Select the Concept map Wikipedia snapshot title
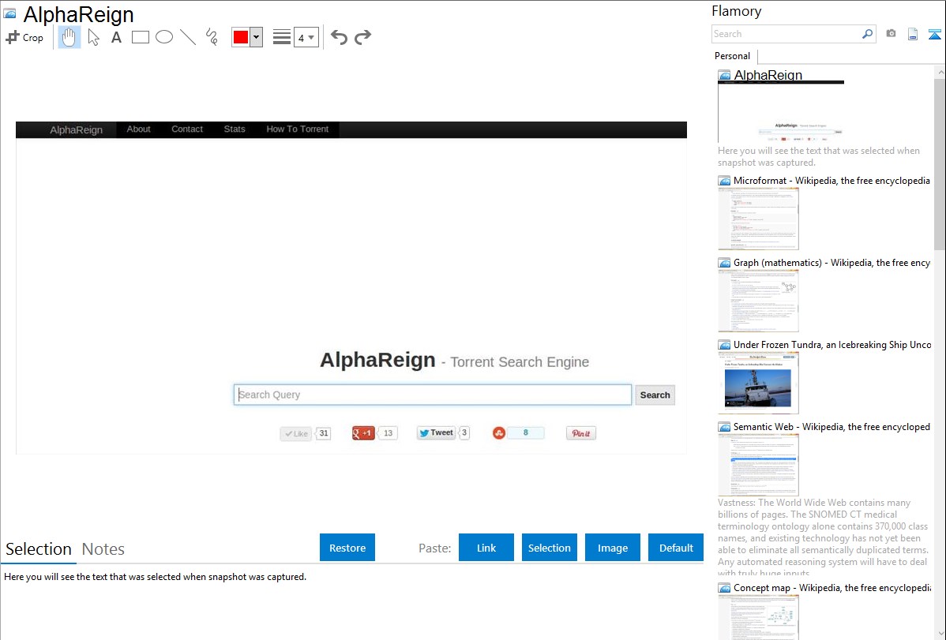 832,587
